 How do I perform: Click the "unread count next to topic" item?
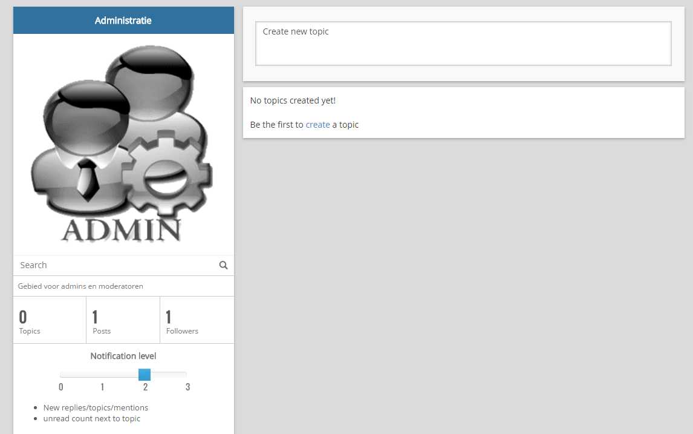tap(91, 418)
